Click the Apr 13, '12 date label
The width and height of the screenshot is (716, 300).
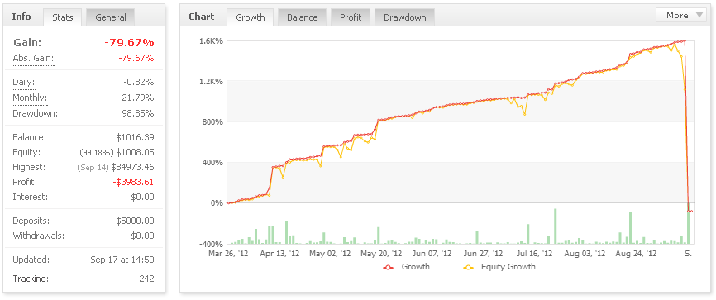tap(279, 253)
